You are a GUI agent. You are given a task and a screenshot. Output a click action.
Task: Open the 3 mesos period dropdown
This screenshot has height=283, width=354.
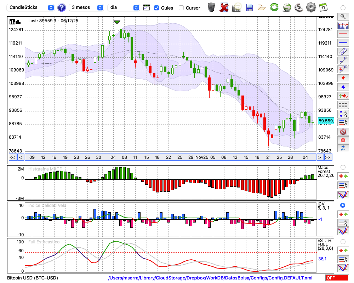tap(86, 7)
